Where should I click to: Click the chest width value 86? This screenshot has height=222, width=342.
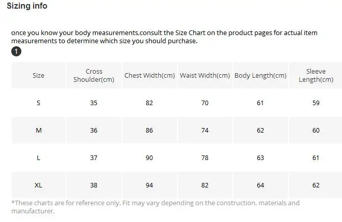[149, 130]
